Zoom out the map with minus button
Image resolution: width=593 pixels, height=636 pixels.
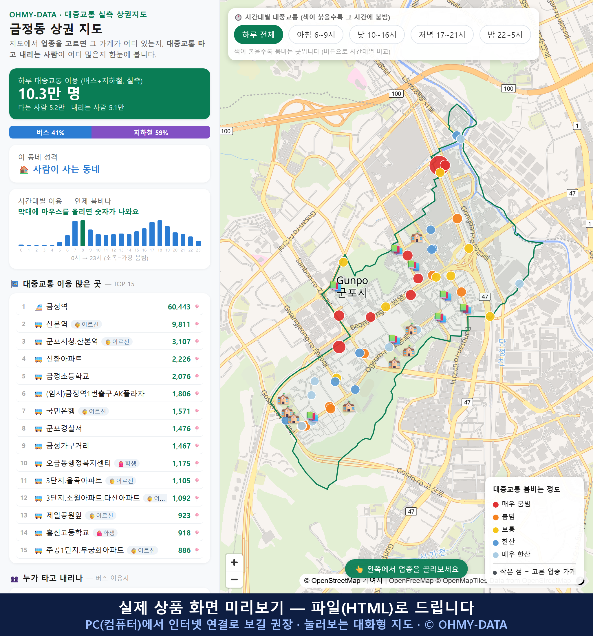pos(234,579)
